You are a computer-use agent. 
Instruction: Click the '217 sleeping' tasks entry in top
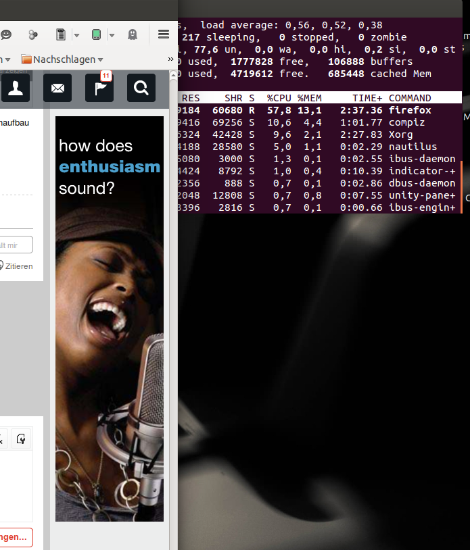(x=220, y=37)
